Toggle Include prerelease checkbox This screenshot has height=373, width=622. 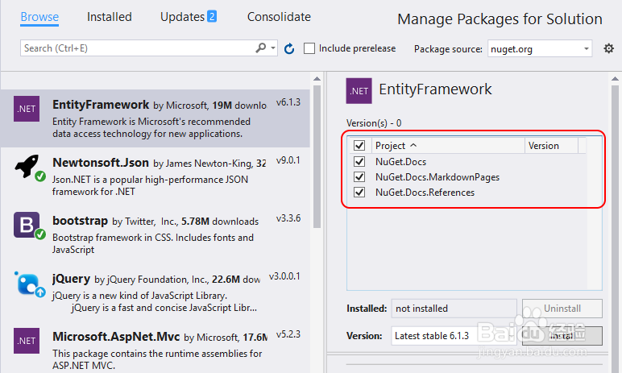309,48
